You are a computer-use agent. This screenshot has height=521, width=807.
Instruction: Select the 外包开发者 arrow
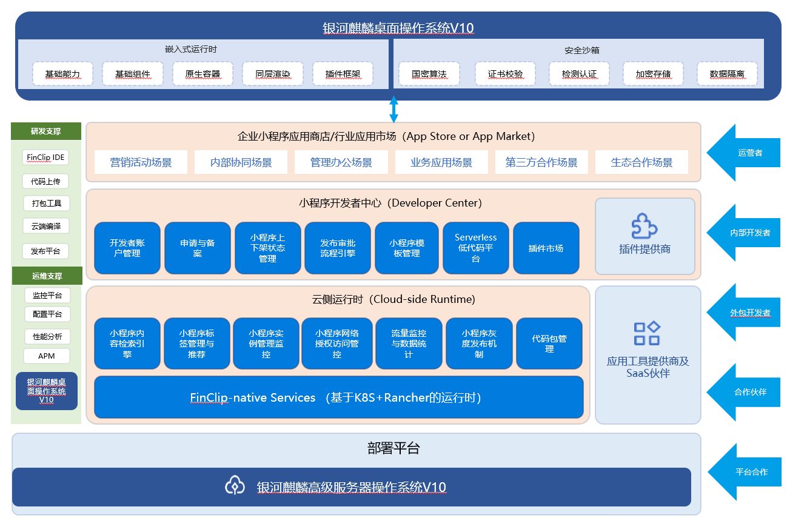tap(742, 313)
